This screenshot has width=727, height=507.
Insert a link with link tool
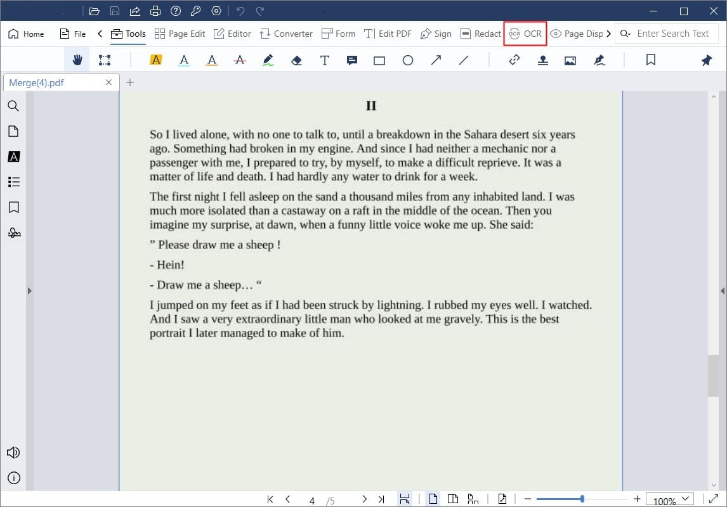514,60
